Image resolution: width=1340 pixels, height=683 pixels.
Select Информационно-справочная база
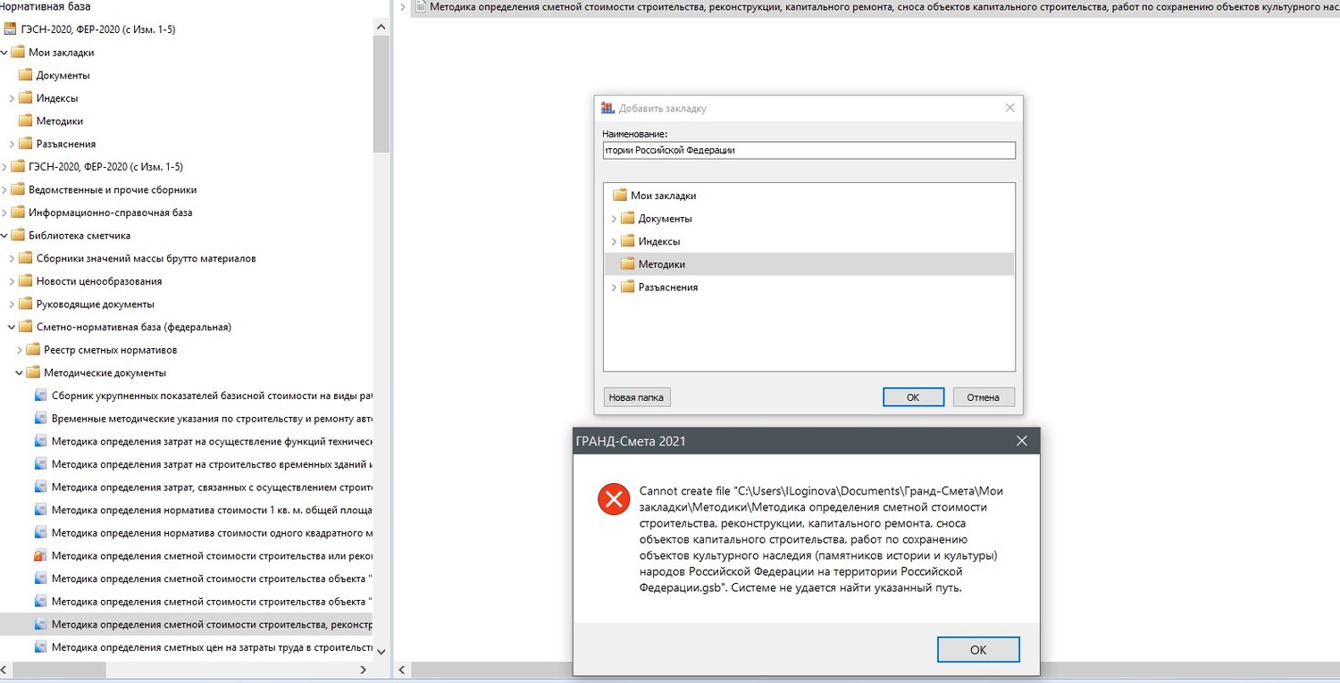point(110,212)
